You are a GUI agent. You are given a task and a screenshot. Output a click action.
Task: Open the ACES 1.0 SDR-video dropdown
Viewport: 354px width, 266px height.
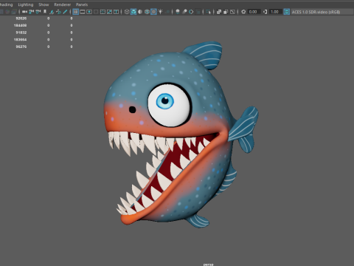[x=322, y=12]
